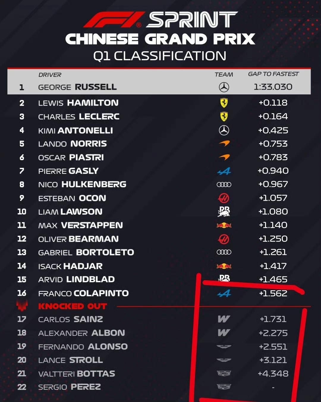Click the DRIVER column header
Viewport: 321px width, 402px height.
pos(50,75)
